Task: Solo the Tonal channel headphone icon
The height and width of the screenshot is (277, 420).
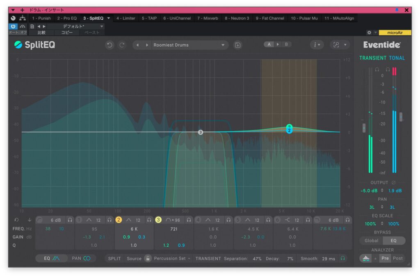Action: 388,70
